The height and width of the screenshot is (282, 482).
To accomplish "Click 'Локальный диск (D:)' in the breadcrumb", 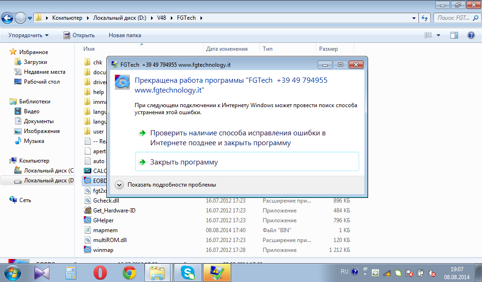I will [120, 18].
